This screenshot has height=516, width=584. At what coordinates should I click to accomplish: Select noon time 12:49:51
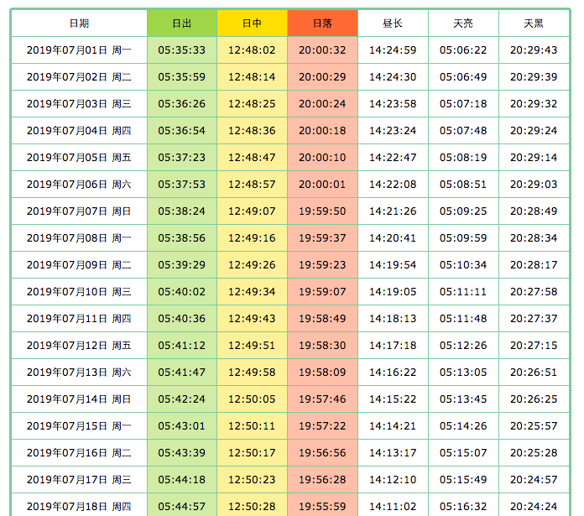pyautogui.click(x=253, y=346)
